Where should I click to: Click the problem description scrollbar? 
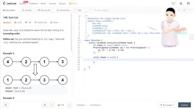tap(71, 32)
